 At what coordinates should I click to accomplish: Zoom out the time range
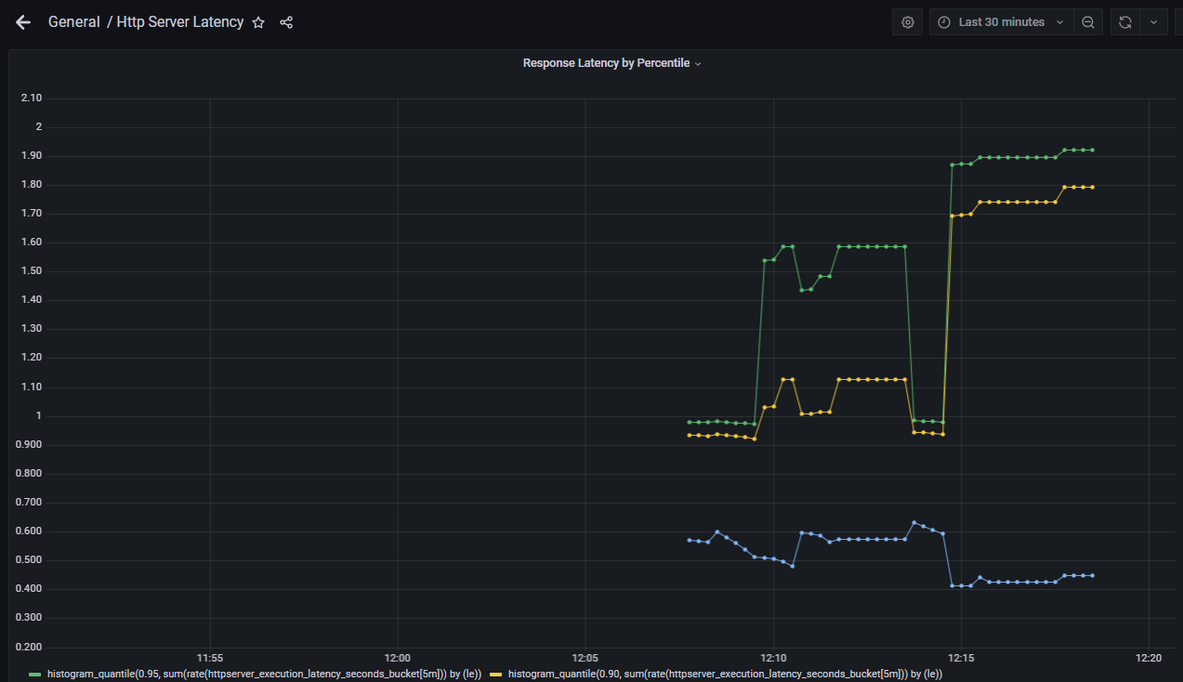click(x=1087, y=22)
